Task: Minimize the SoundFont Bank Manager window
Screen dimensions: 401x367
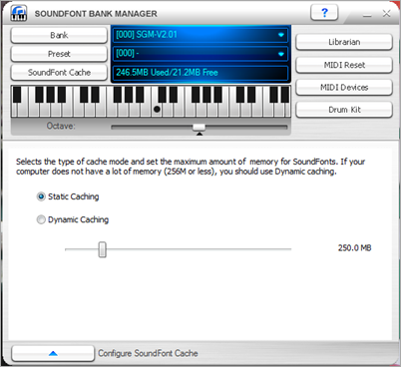Action: (x=367, y=14)
